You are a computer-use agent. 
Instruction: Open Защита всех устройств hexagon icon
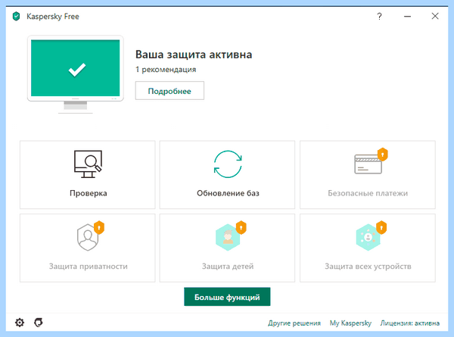368,237
